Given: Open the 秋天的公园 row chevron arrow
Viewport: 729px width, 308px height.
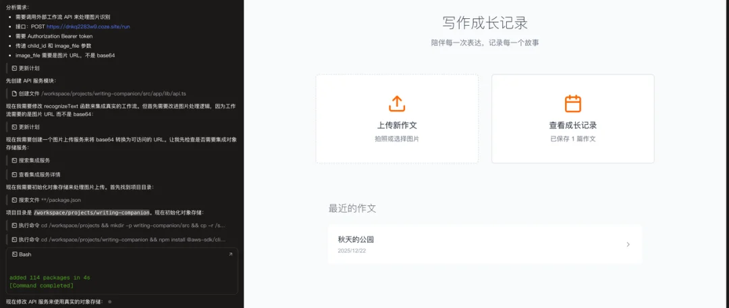Looking at the screenshot, I should 628,245.
